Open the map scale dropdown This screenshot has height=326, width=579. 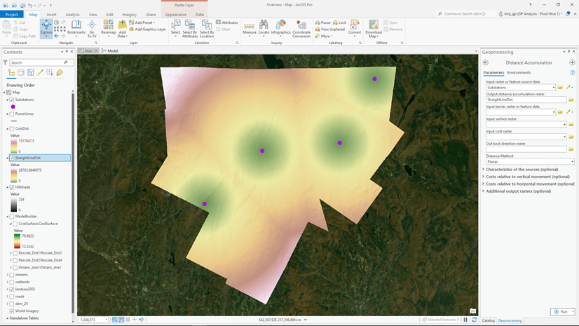coord(107,320)
